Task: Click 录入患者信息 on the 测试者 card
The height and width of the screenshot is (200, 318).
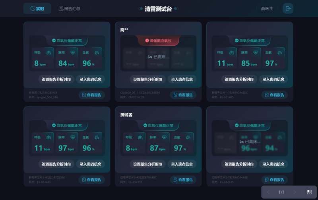Action: click(182, 164)
